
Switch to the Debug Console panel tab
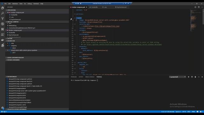(90, 77)
